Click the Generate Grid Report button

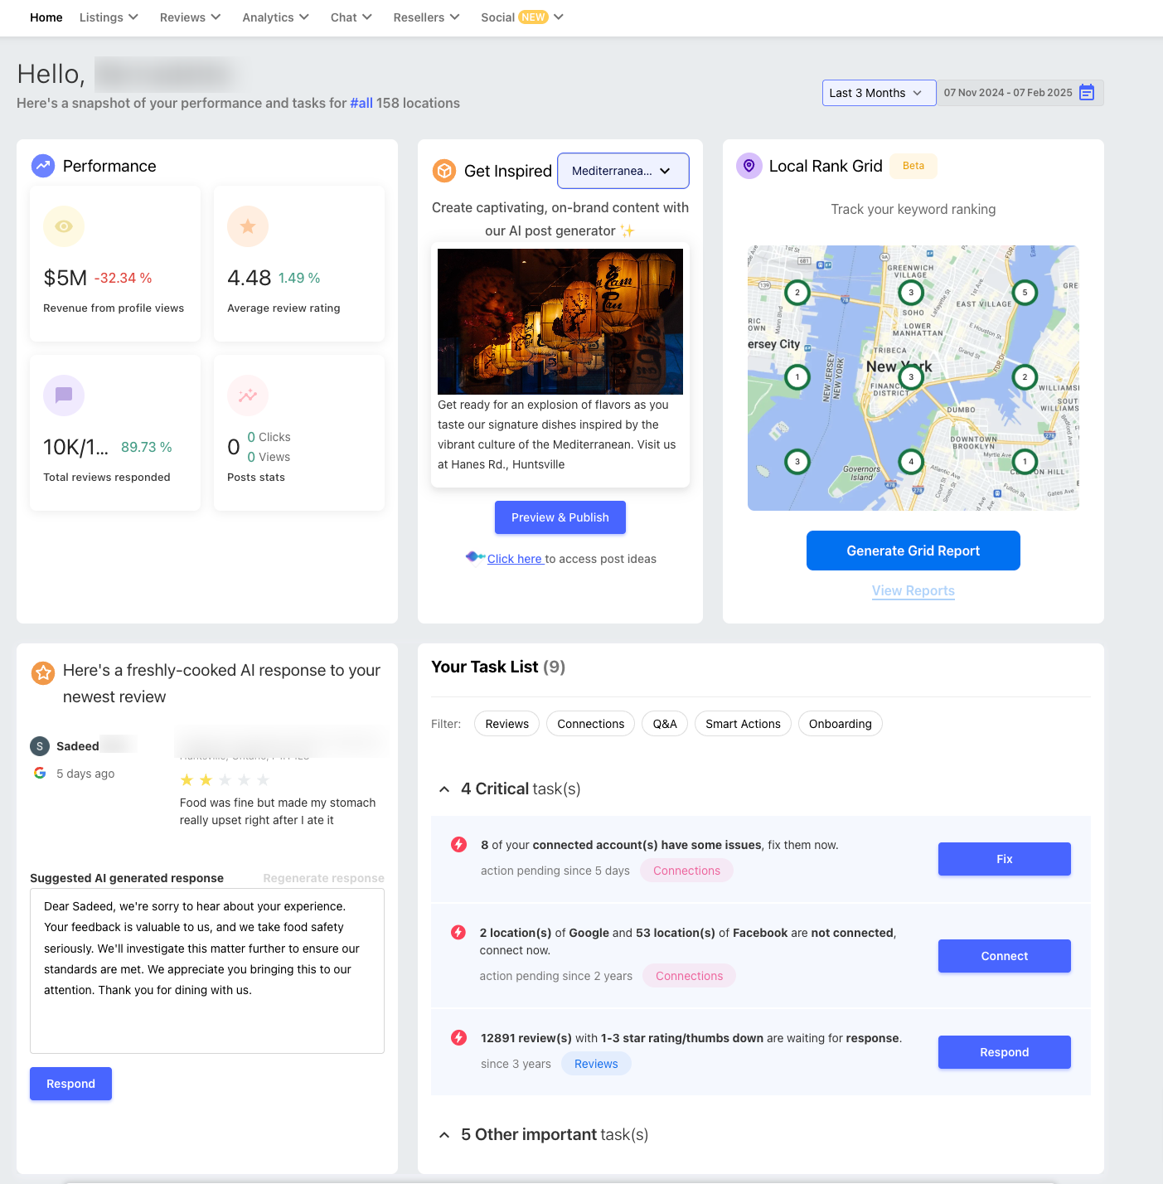(913, 551)
